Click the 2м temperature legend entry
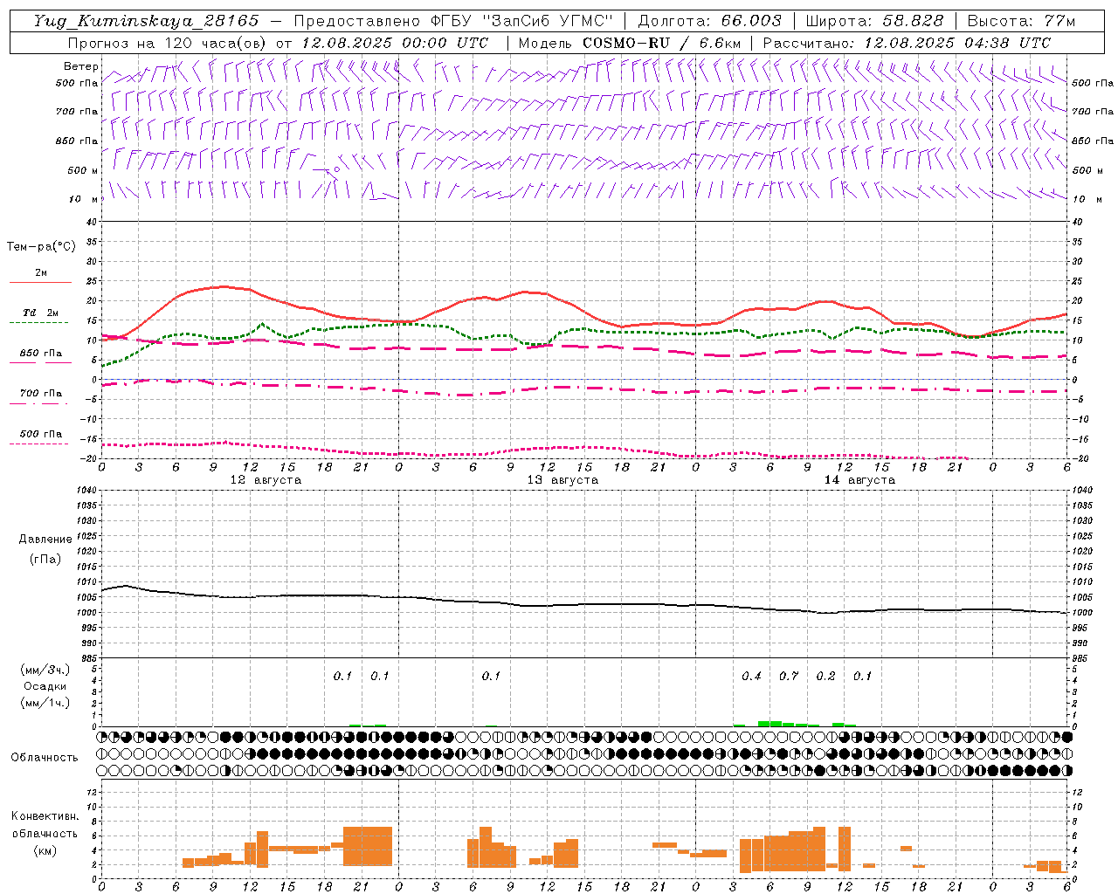The width and height of the screenshot is (1118, 894). (x=41, y=273)
